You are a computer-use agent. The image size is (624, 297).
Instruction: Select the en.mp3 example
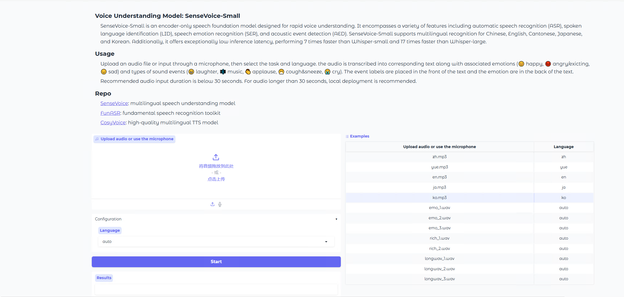(x=439, y=177)
